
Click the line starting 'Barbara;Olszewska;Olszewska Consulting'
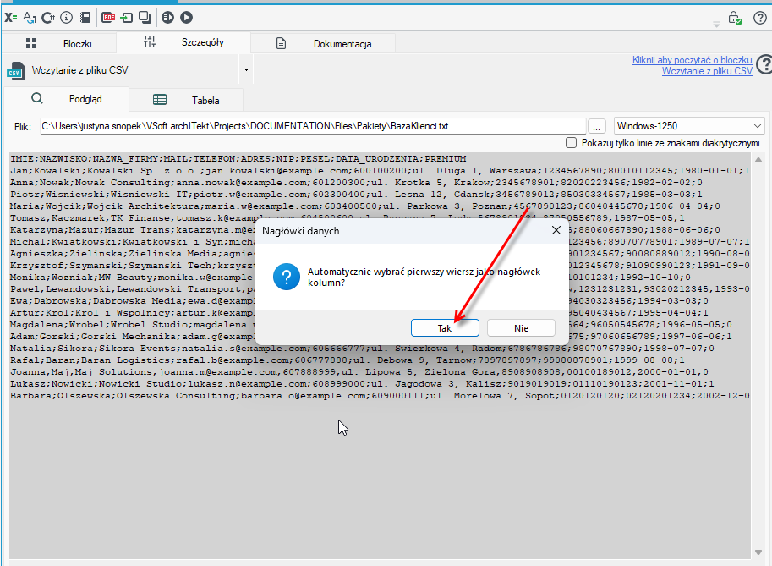380,396
